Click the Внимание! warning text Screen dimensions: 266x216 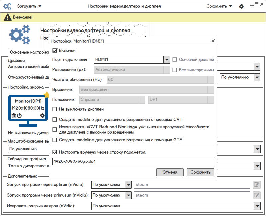[x=23, y=17]
